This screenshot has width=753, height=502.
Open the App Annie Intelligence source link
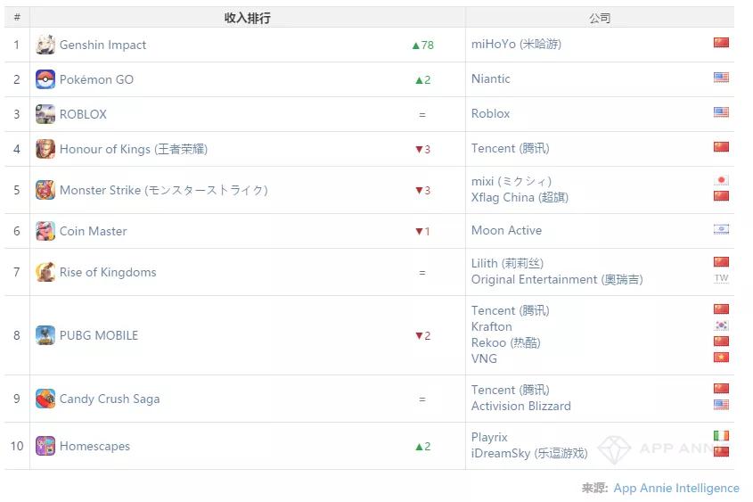[x=676, y=488]
